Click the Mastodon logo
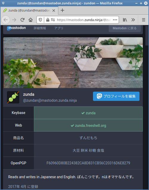 tap(16, 28)
